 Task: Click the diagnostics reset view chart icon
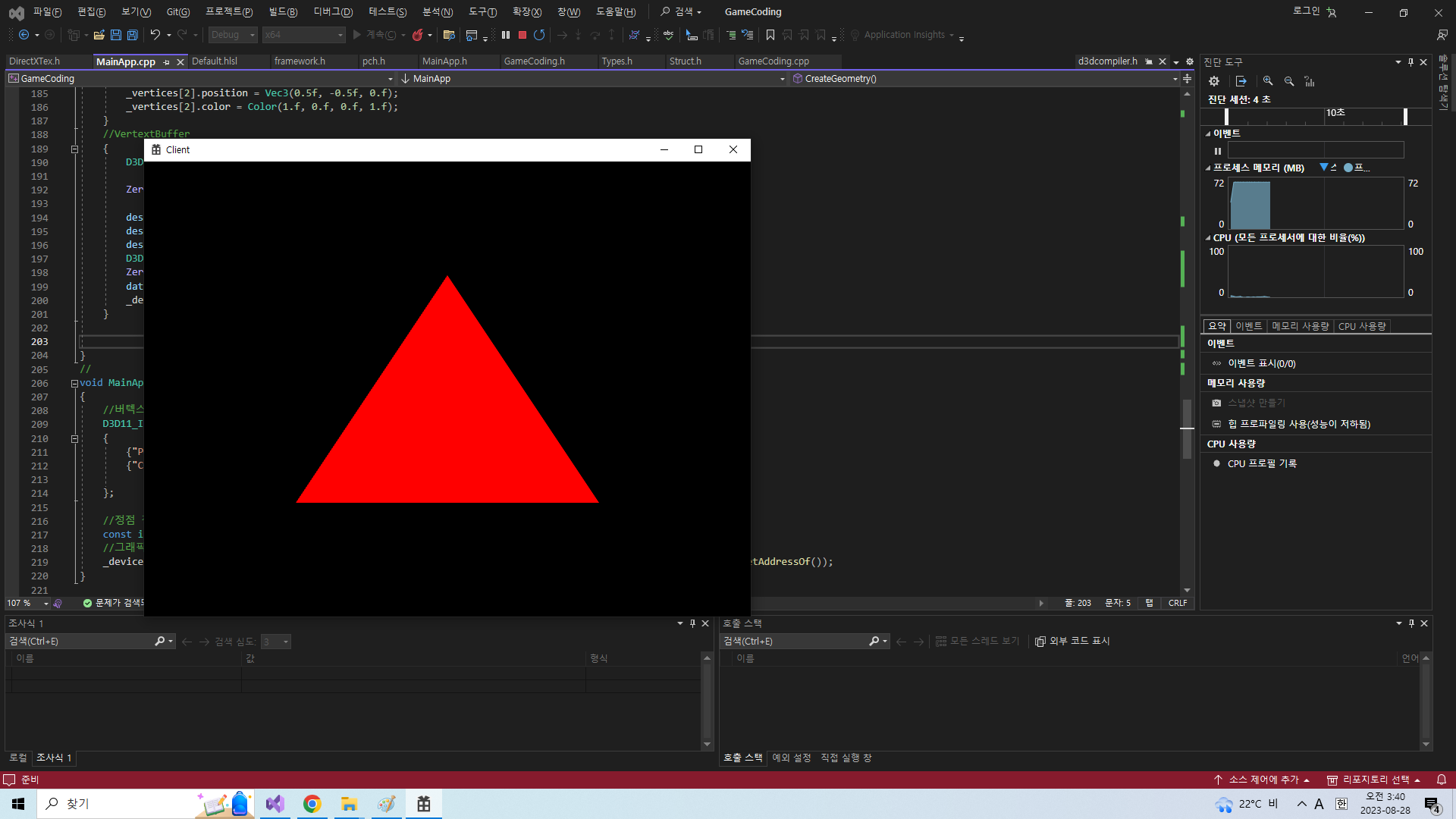(1310, 81)
